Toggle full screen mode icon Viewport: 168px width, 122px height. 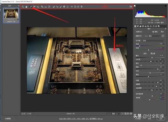[131, 7]
